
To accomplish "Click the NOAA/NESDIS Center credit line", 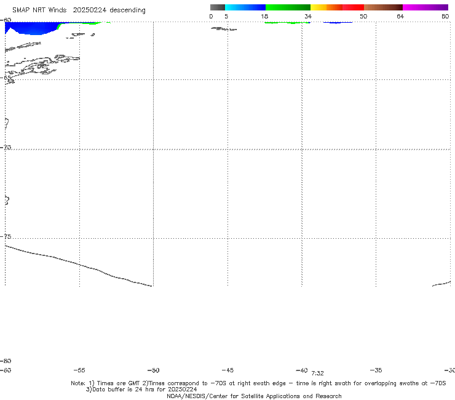I will [x=254, y=396].
